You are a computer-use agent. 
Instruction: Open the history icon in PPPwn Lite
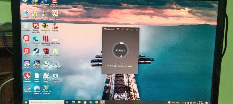118,29
